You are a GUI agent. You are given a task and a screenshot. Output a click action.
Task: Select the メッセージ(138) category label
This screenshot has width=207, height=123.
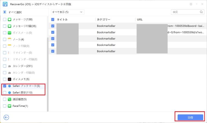23,19
